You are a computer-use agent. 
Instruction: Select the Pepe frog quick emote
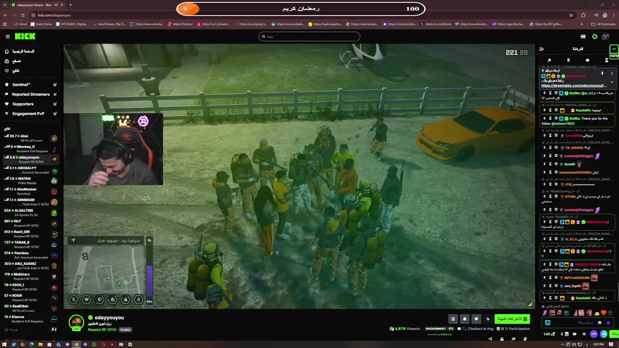point(566,313)
